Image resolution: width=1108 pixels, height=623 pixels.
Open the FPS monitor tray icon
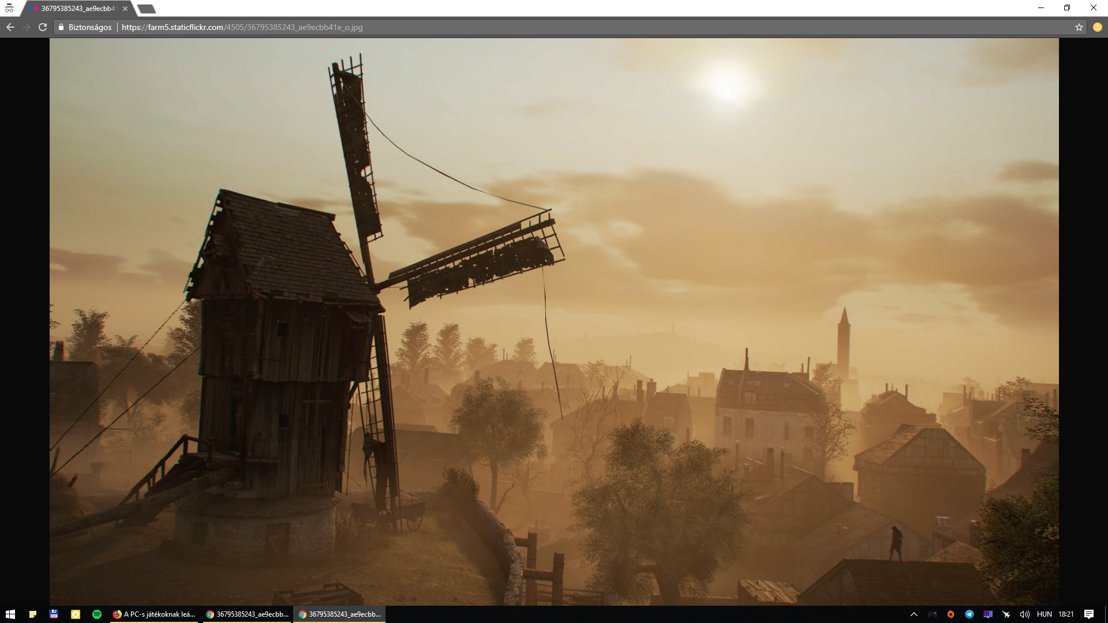click(x=988, y=614)
